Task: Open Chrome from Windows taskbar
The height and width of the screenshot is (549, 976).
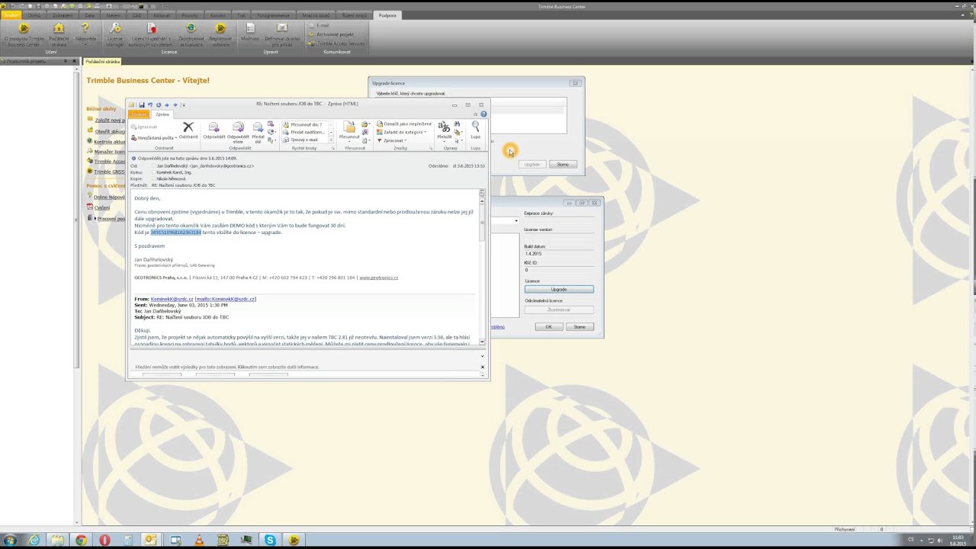Action: point(81,540)
